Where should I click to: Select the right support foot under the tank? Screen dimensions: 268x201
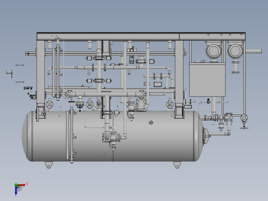coord(177,165)
